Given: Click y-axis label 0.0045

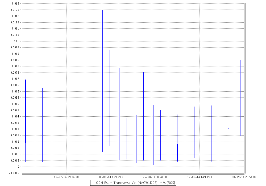Looking at the screenshot, I should tap(15, 110).
